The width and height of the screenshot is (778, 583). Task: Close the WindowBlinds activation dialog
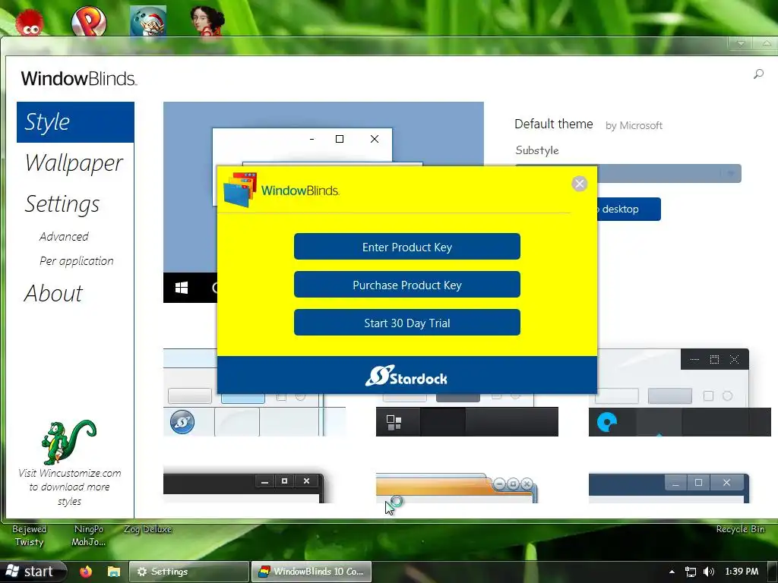579,184
